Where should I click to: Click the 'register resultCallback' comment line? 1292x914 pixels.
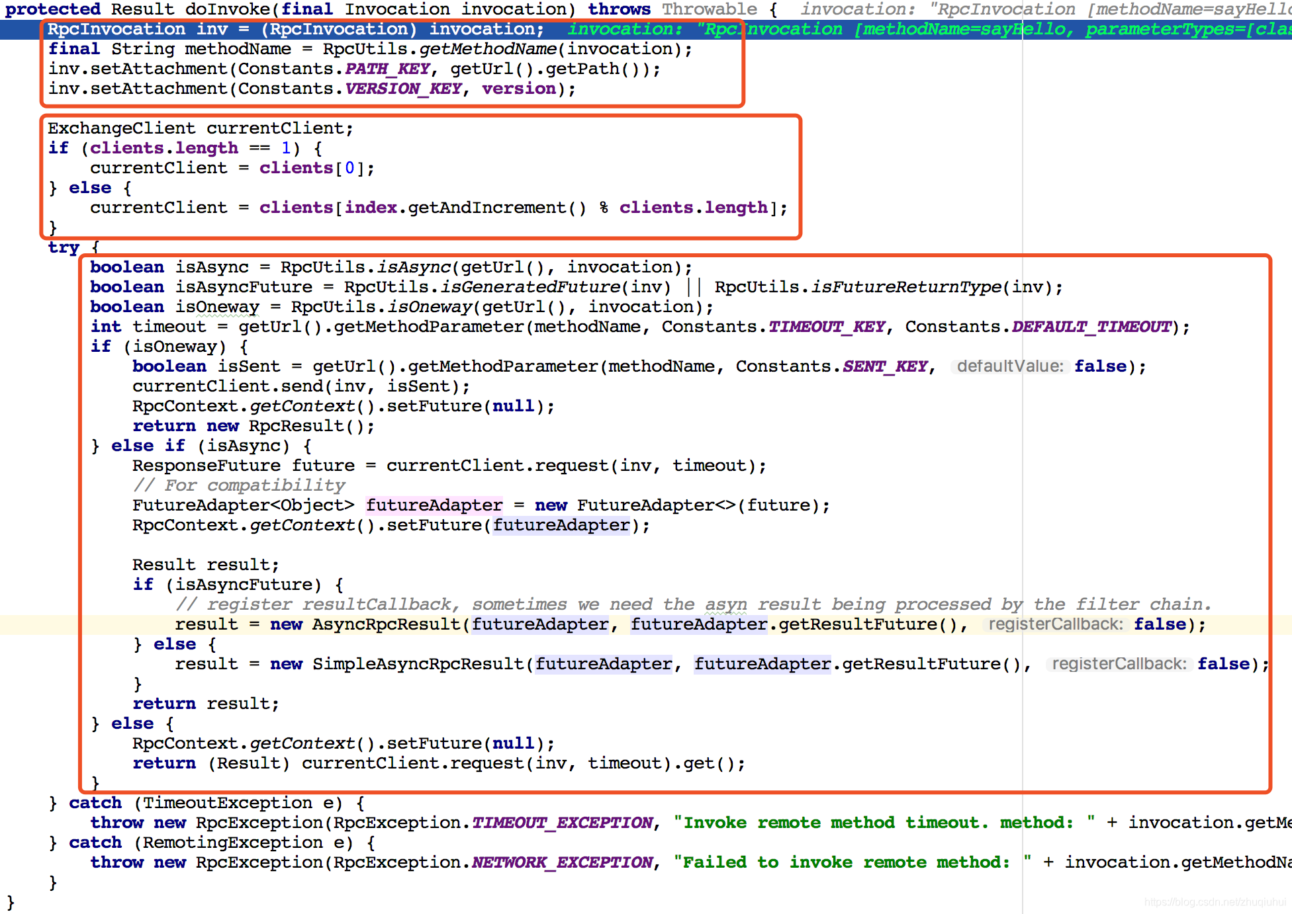tap(693, 604)
